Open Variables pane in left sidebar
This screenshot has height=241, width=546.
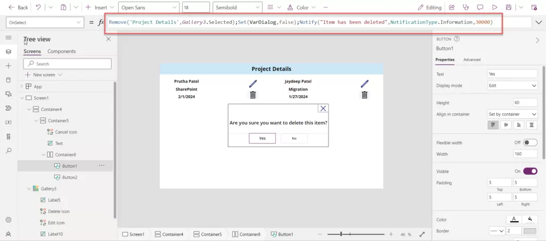click(x=8, y=122)
